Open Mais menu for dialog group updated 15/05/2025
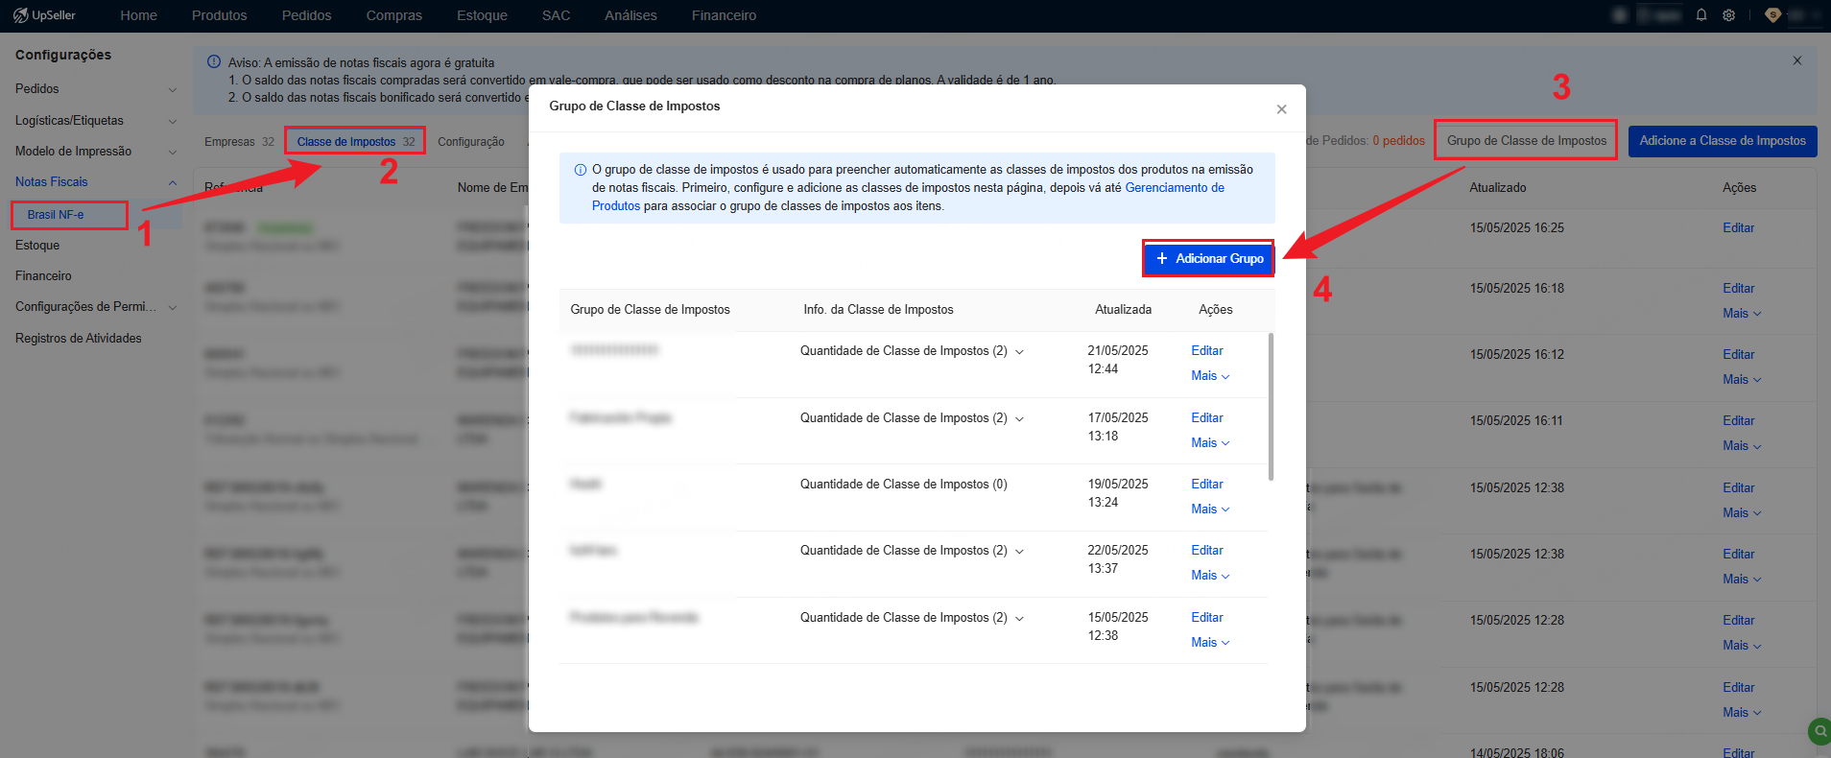Viewport: 1831px width, 758px height. (1210, 643)
